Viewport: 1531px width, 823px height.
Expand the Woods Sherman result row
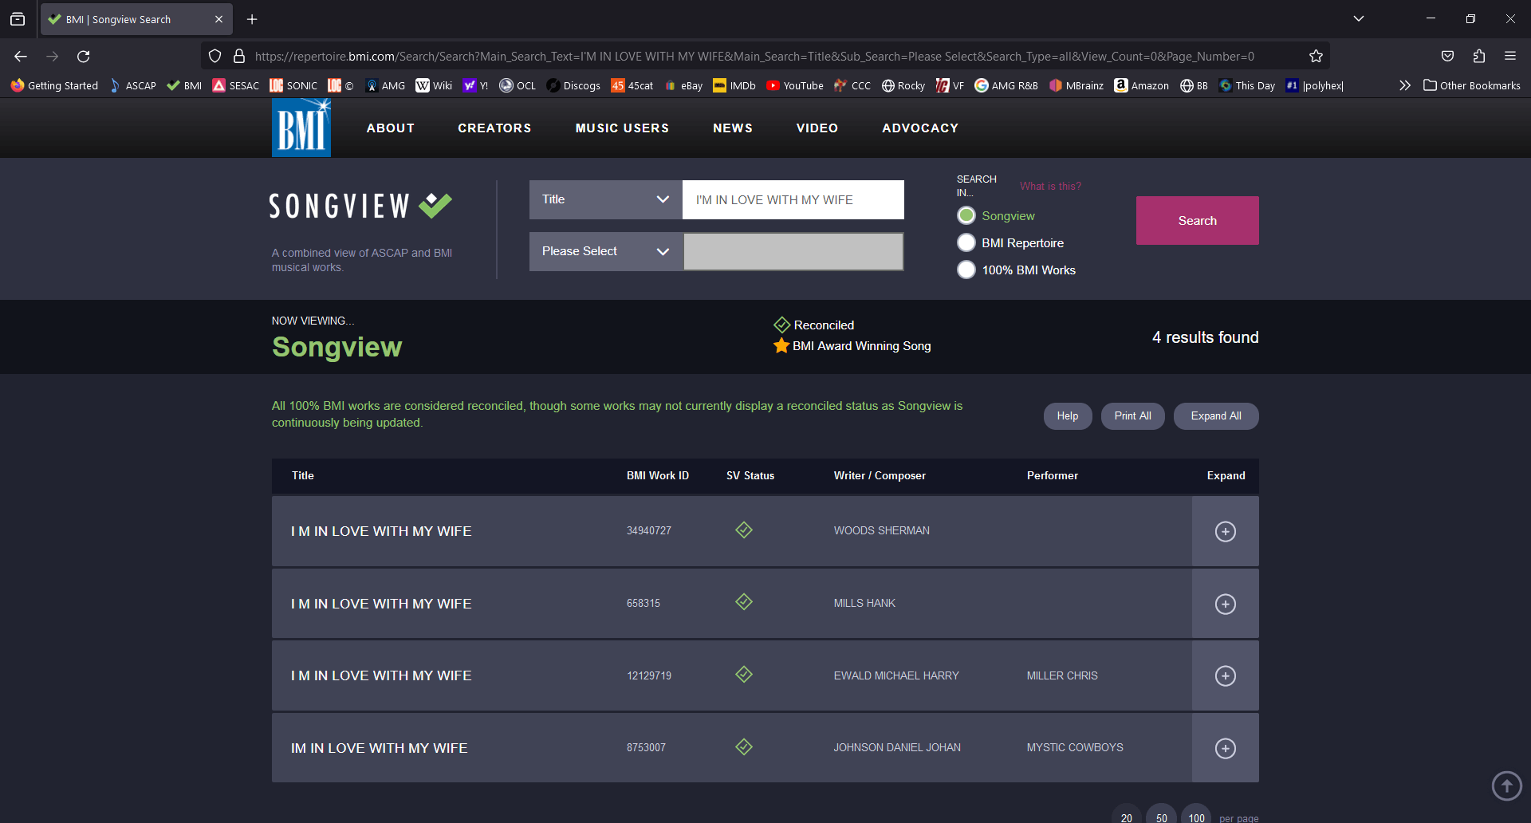(1226, 531)
